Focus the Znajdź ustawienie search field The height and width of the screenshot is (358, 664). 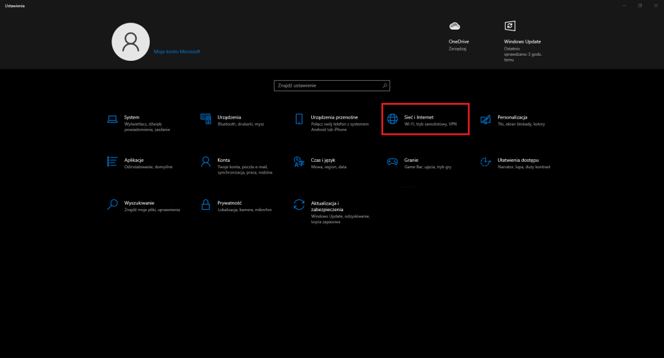327,85
